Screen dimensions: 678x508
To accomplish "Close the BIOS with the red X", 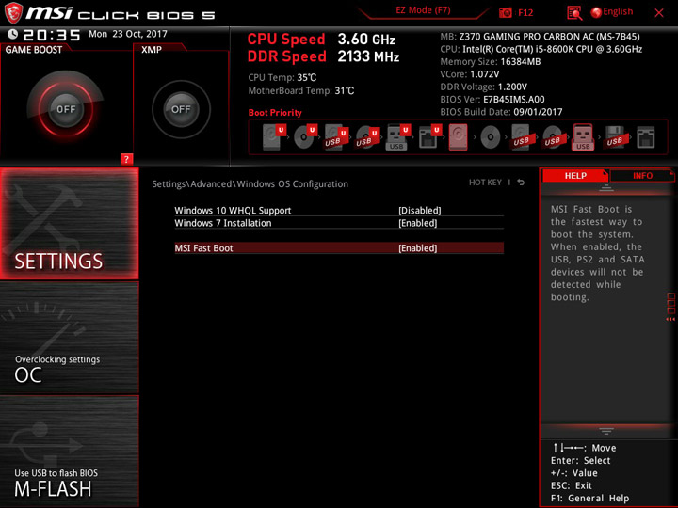I will point(659,13).
